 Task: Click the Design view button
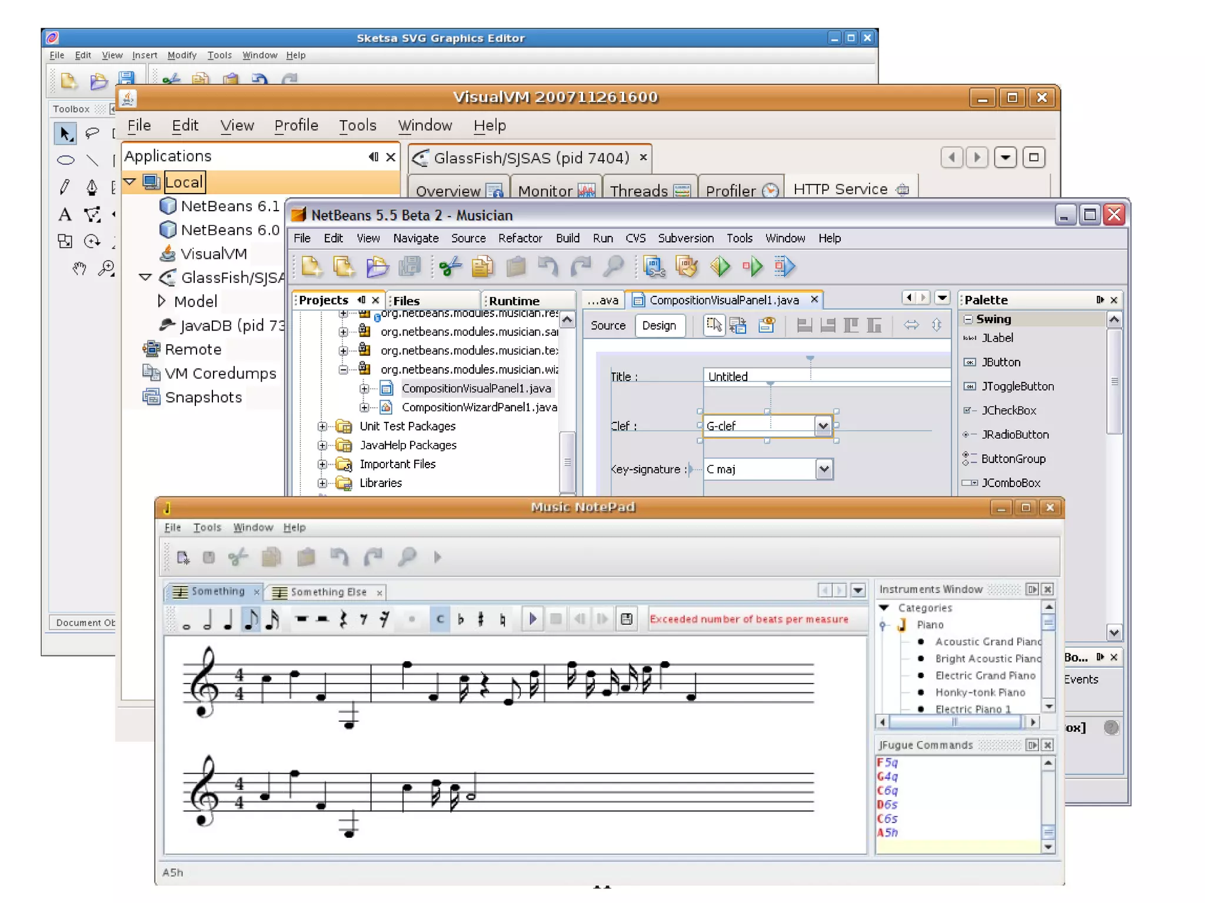pos(659,325)
